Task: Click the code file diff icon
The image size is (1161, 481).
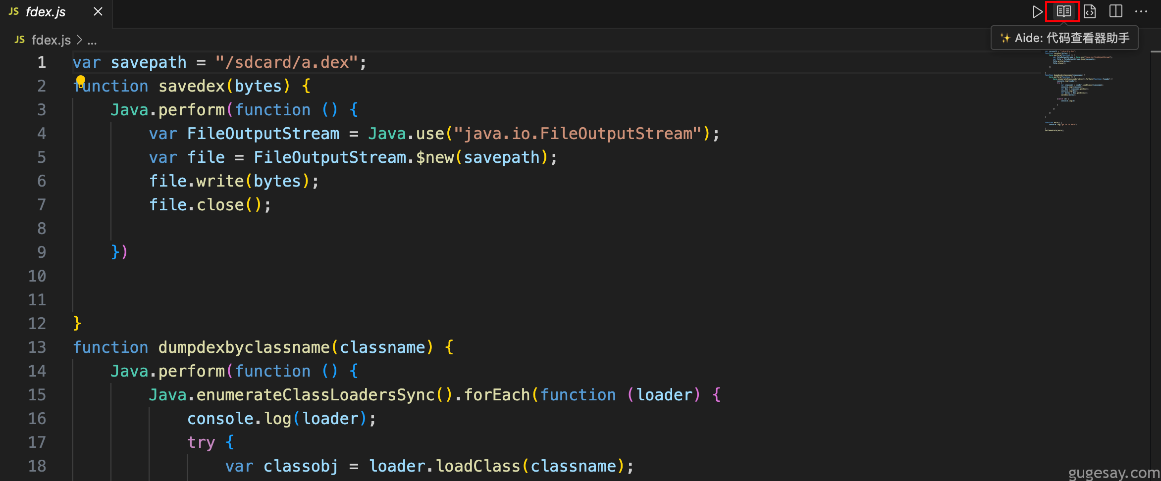Action: click(1090, 11)
